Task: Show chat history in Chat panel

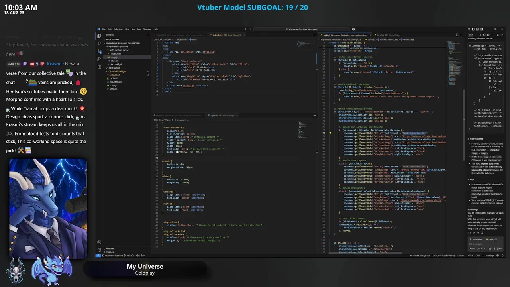Action: click(x=484, y=35)
